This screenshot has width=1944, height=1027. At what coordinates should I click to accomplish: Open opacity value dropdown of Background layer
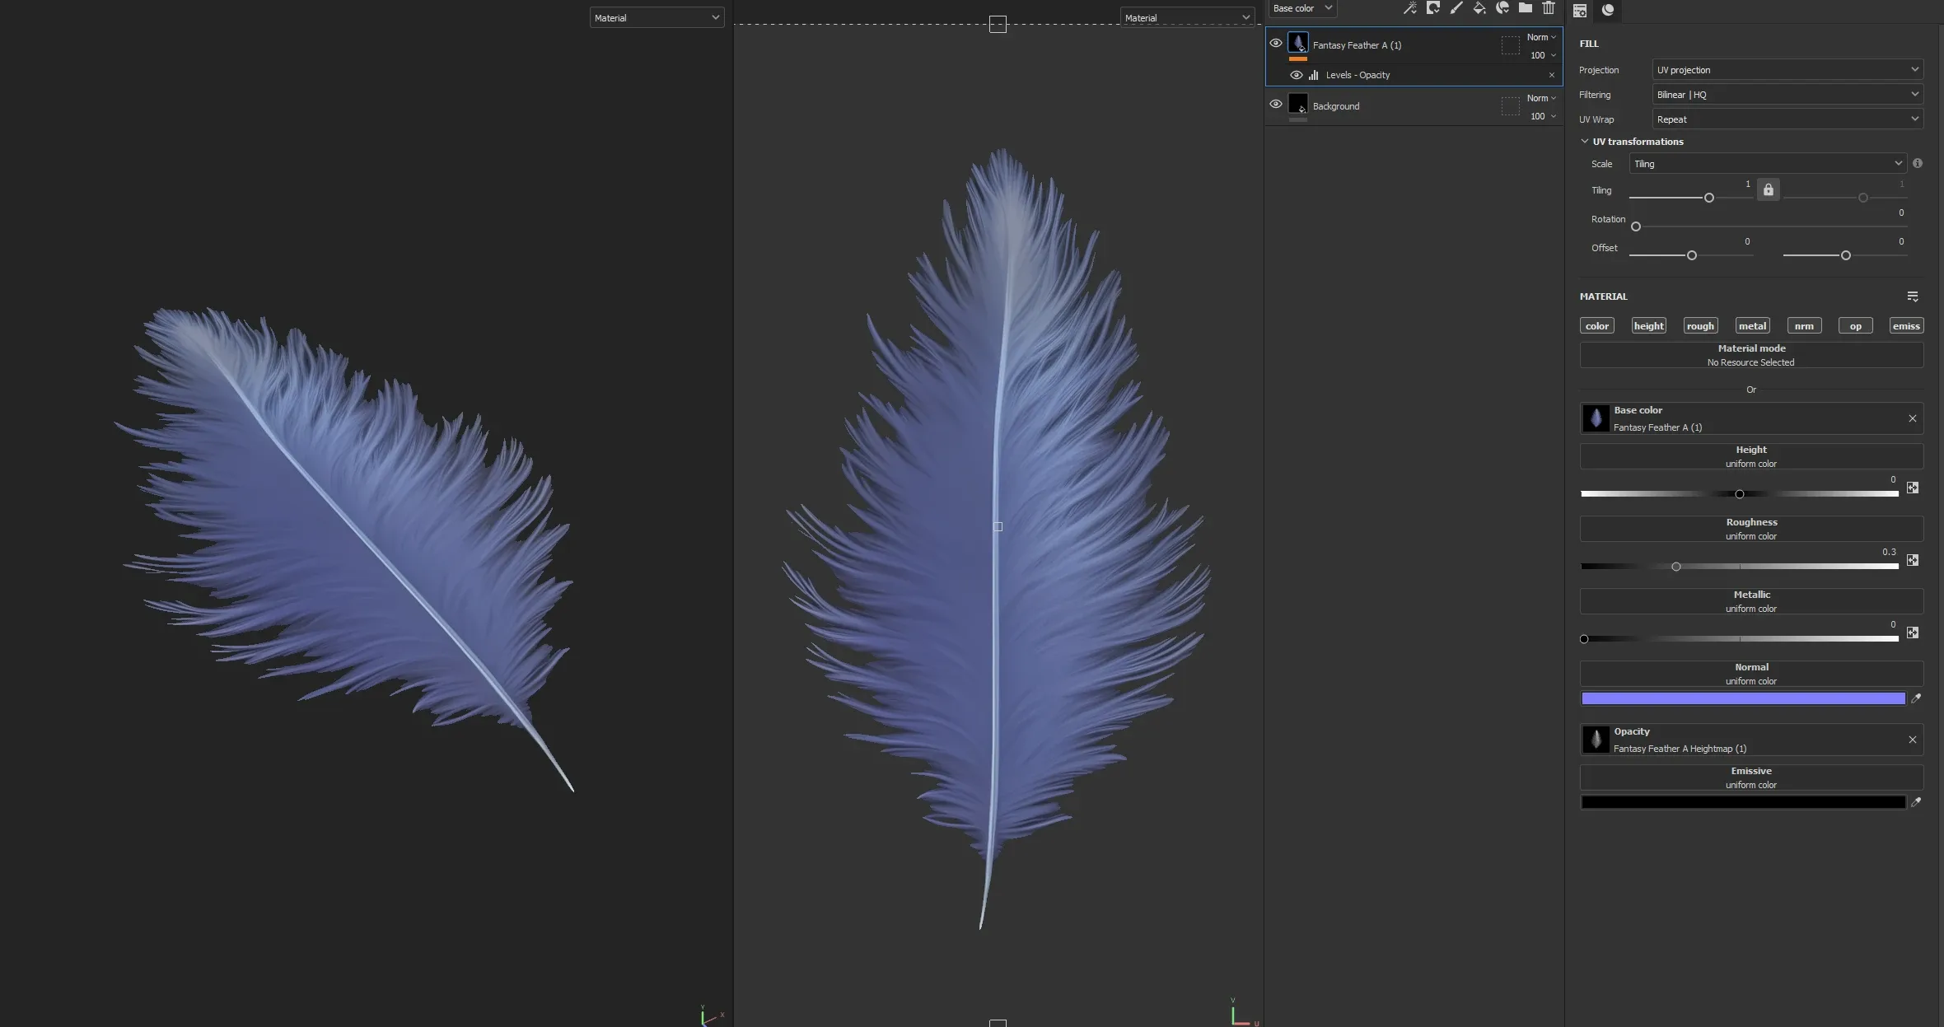(1543, 116)
